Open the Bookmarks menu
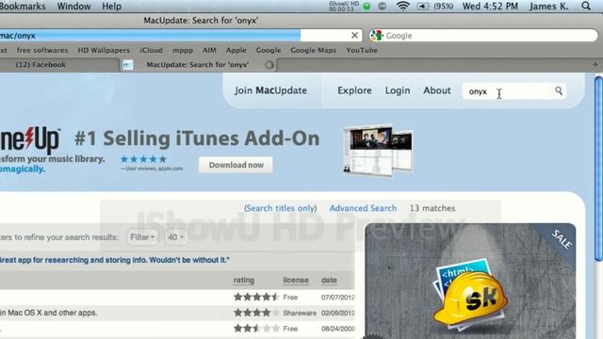Image resolution: width=603 pixels, height=339 pixels. tap(23, 7)
